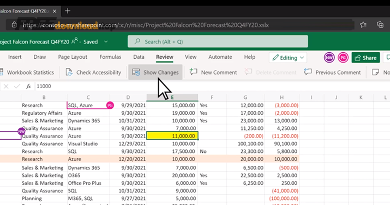This screenshot has width=390, height=205.
Task: Click PG co-author flag on SQL, Azure cell
Action: (110, 105)
